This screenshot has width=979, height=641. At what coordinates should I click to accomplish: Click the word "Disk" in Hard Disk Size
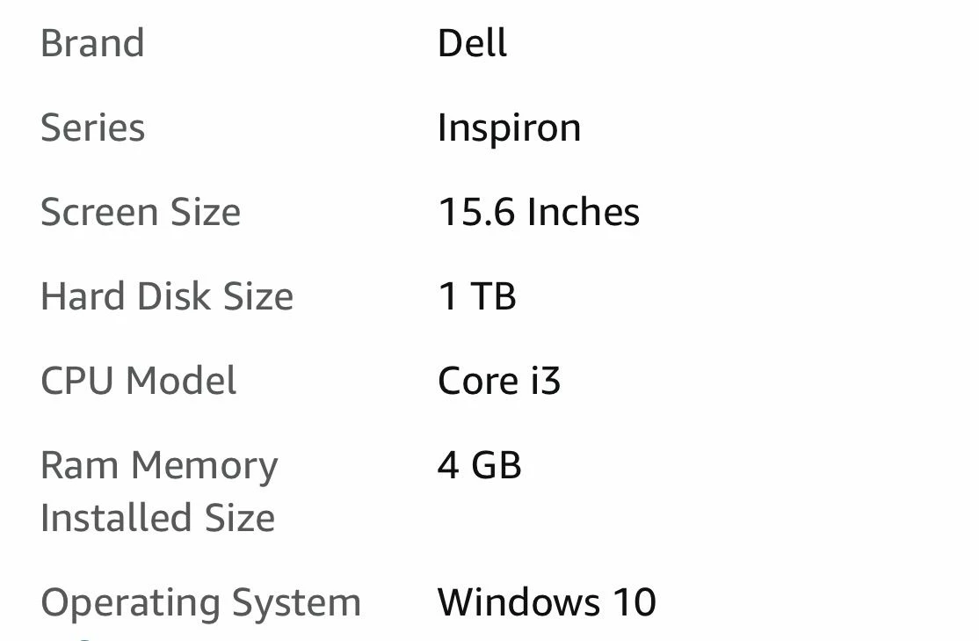(175, 297)
